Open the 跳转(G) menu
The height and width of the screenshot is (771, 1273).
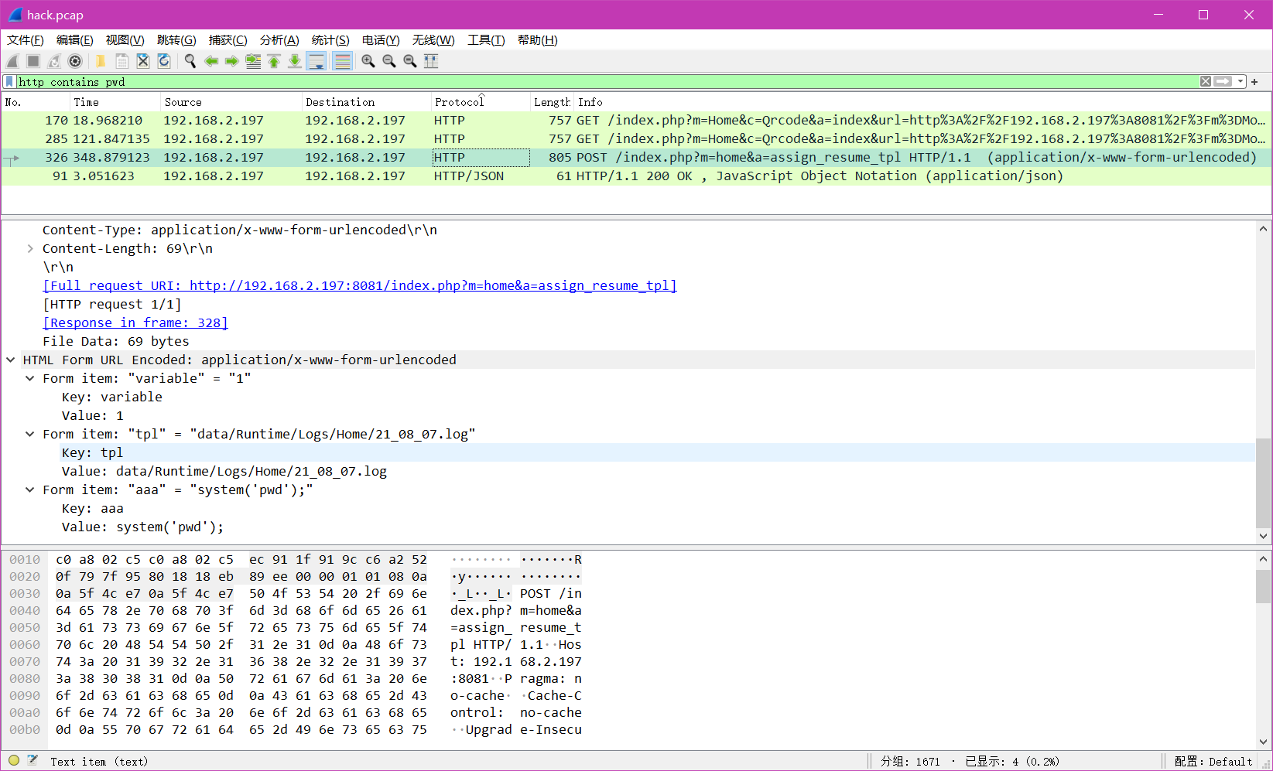(176, 40)
